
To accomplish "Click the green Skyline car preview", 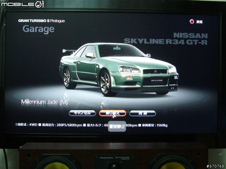I will pos(119,69).
